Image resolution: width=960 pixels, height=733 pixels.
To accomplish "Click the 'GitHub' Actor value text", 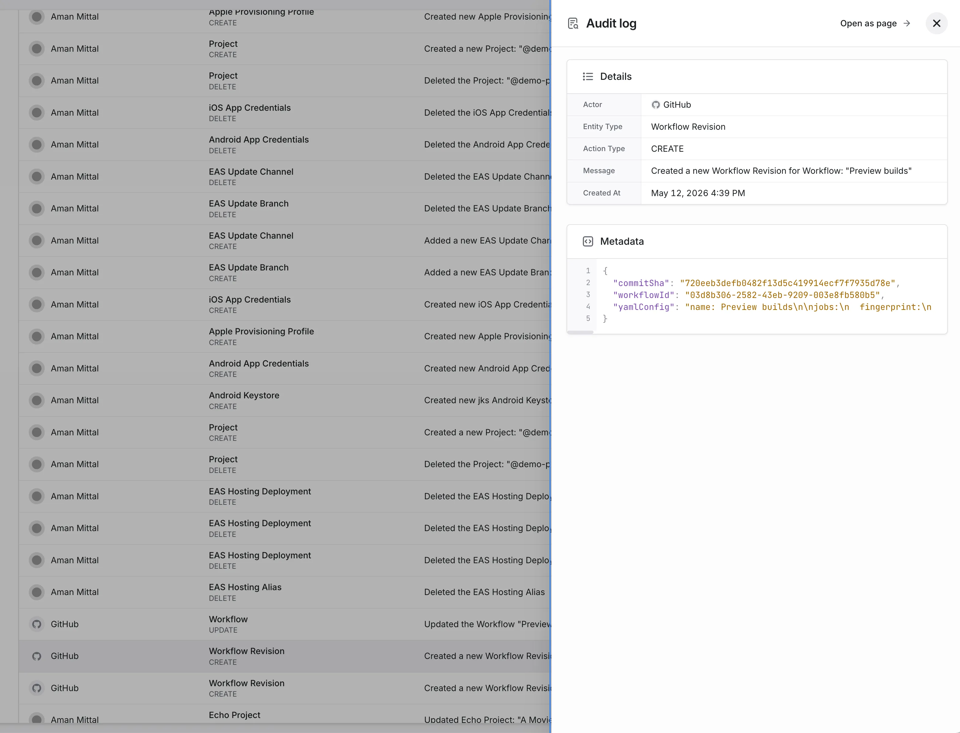I will click(x=677, y=105).
